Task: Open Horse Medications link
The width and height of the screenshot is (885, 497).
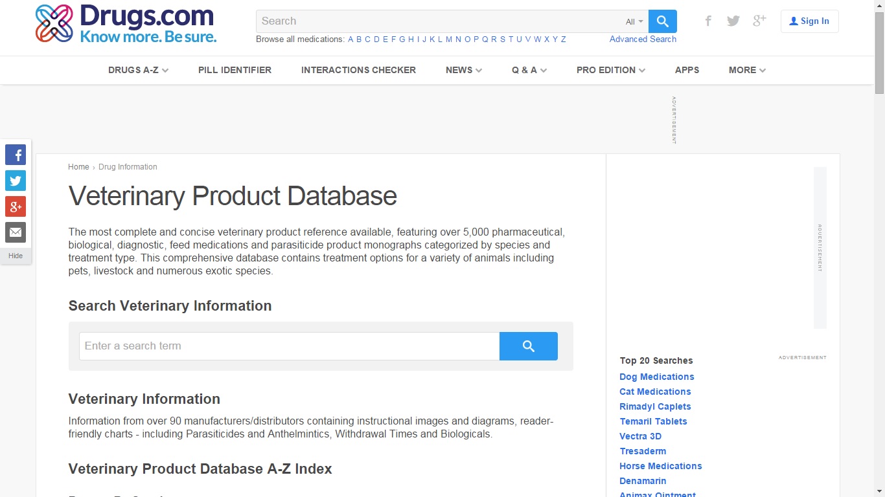Action: [x=661, y=466]
